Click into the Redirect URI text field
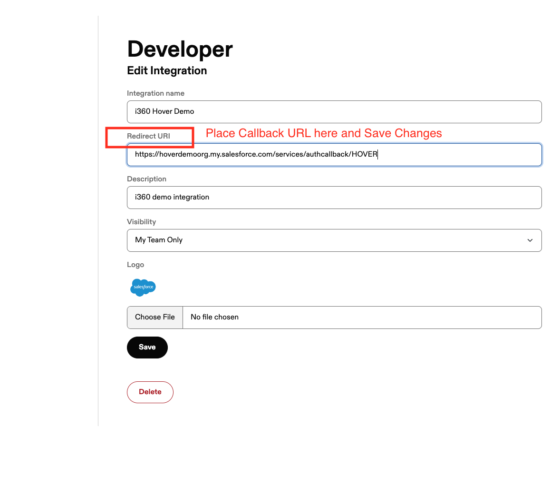Viewport: 550px width, 497px height. point(334,155)
